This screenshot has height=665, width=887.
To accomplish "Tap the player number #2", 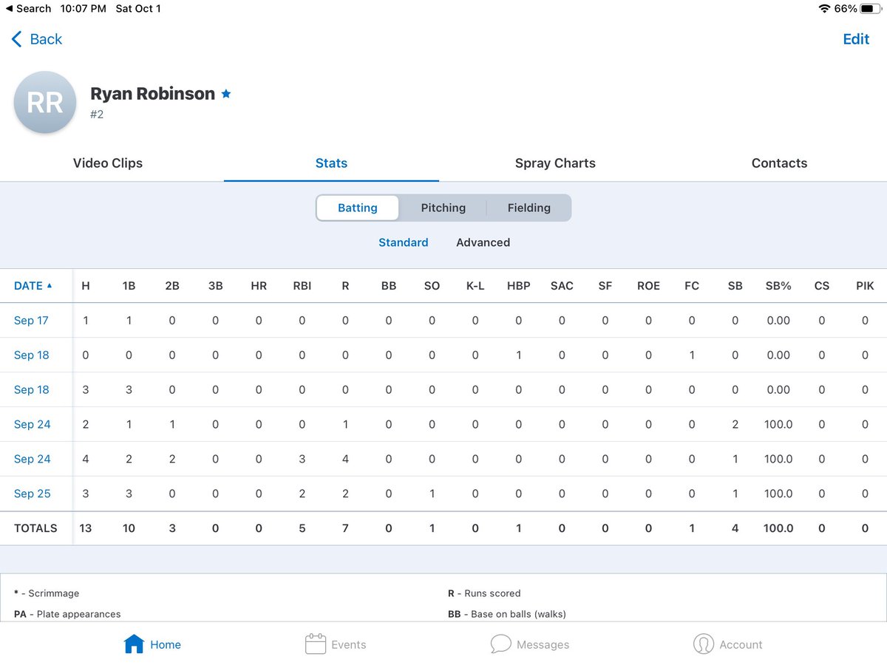I will [97, 115].
